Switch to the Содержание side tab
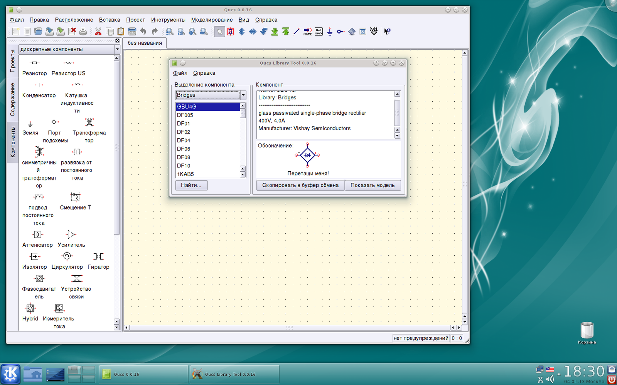 click(x=12, y=99)
